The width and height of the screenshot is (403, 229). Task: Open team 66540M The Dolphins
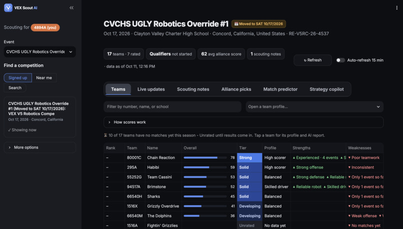point(243,216)
